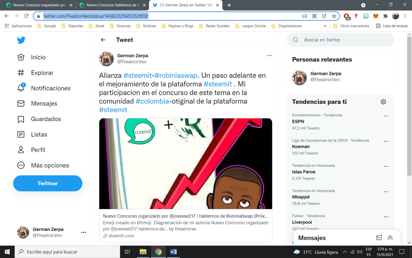412x258 pixels.
Task: Open the Deportes bookmark folder
Action: pyautogui.click(x=72, y=26)
